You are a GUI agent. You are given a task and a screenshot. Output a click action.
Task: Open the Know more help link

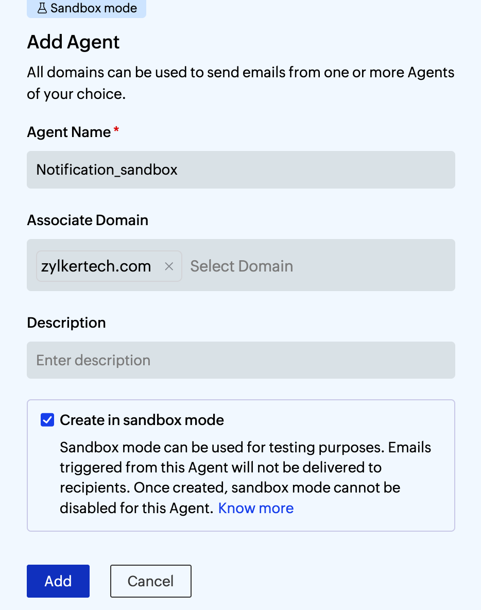tap(255, 508)
